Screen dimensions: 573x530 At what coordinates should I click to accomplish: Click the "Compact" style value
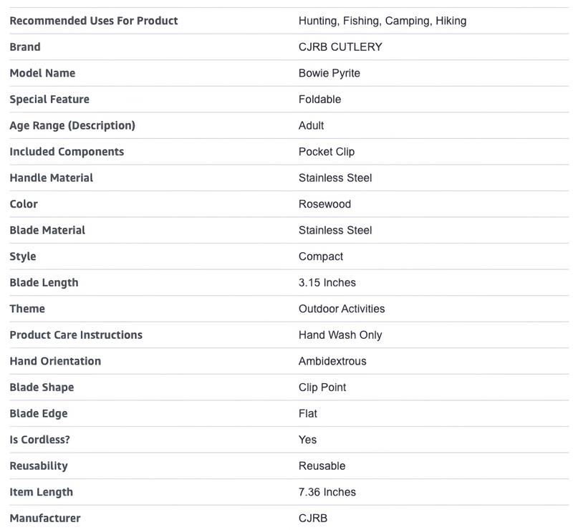point(320,256)
